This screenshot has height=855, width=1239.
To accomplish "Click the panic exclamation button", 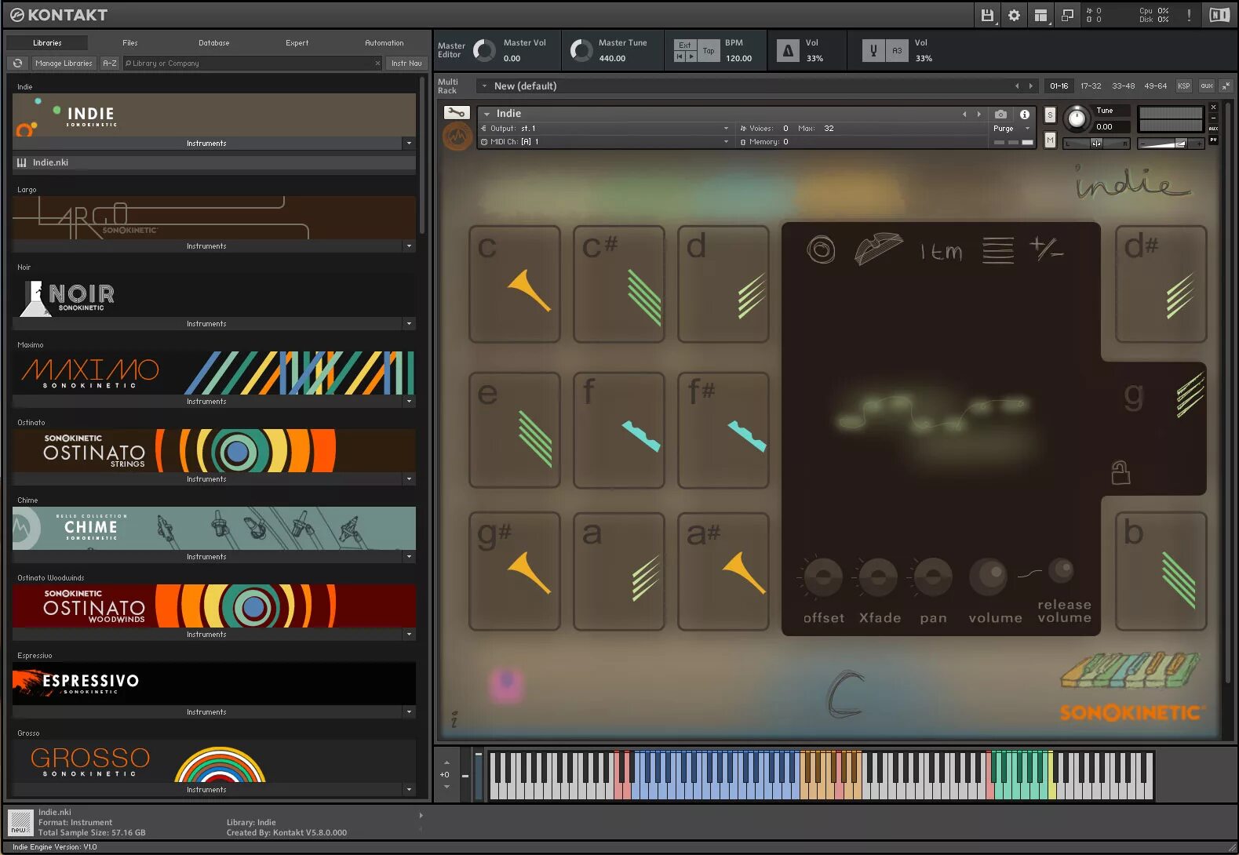I will click(x=1189, y=15).
